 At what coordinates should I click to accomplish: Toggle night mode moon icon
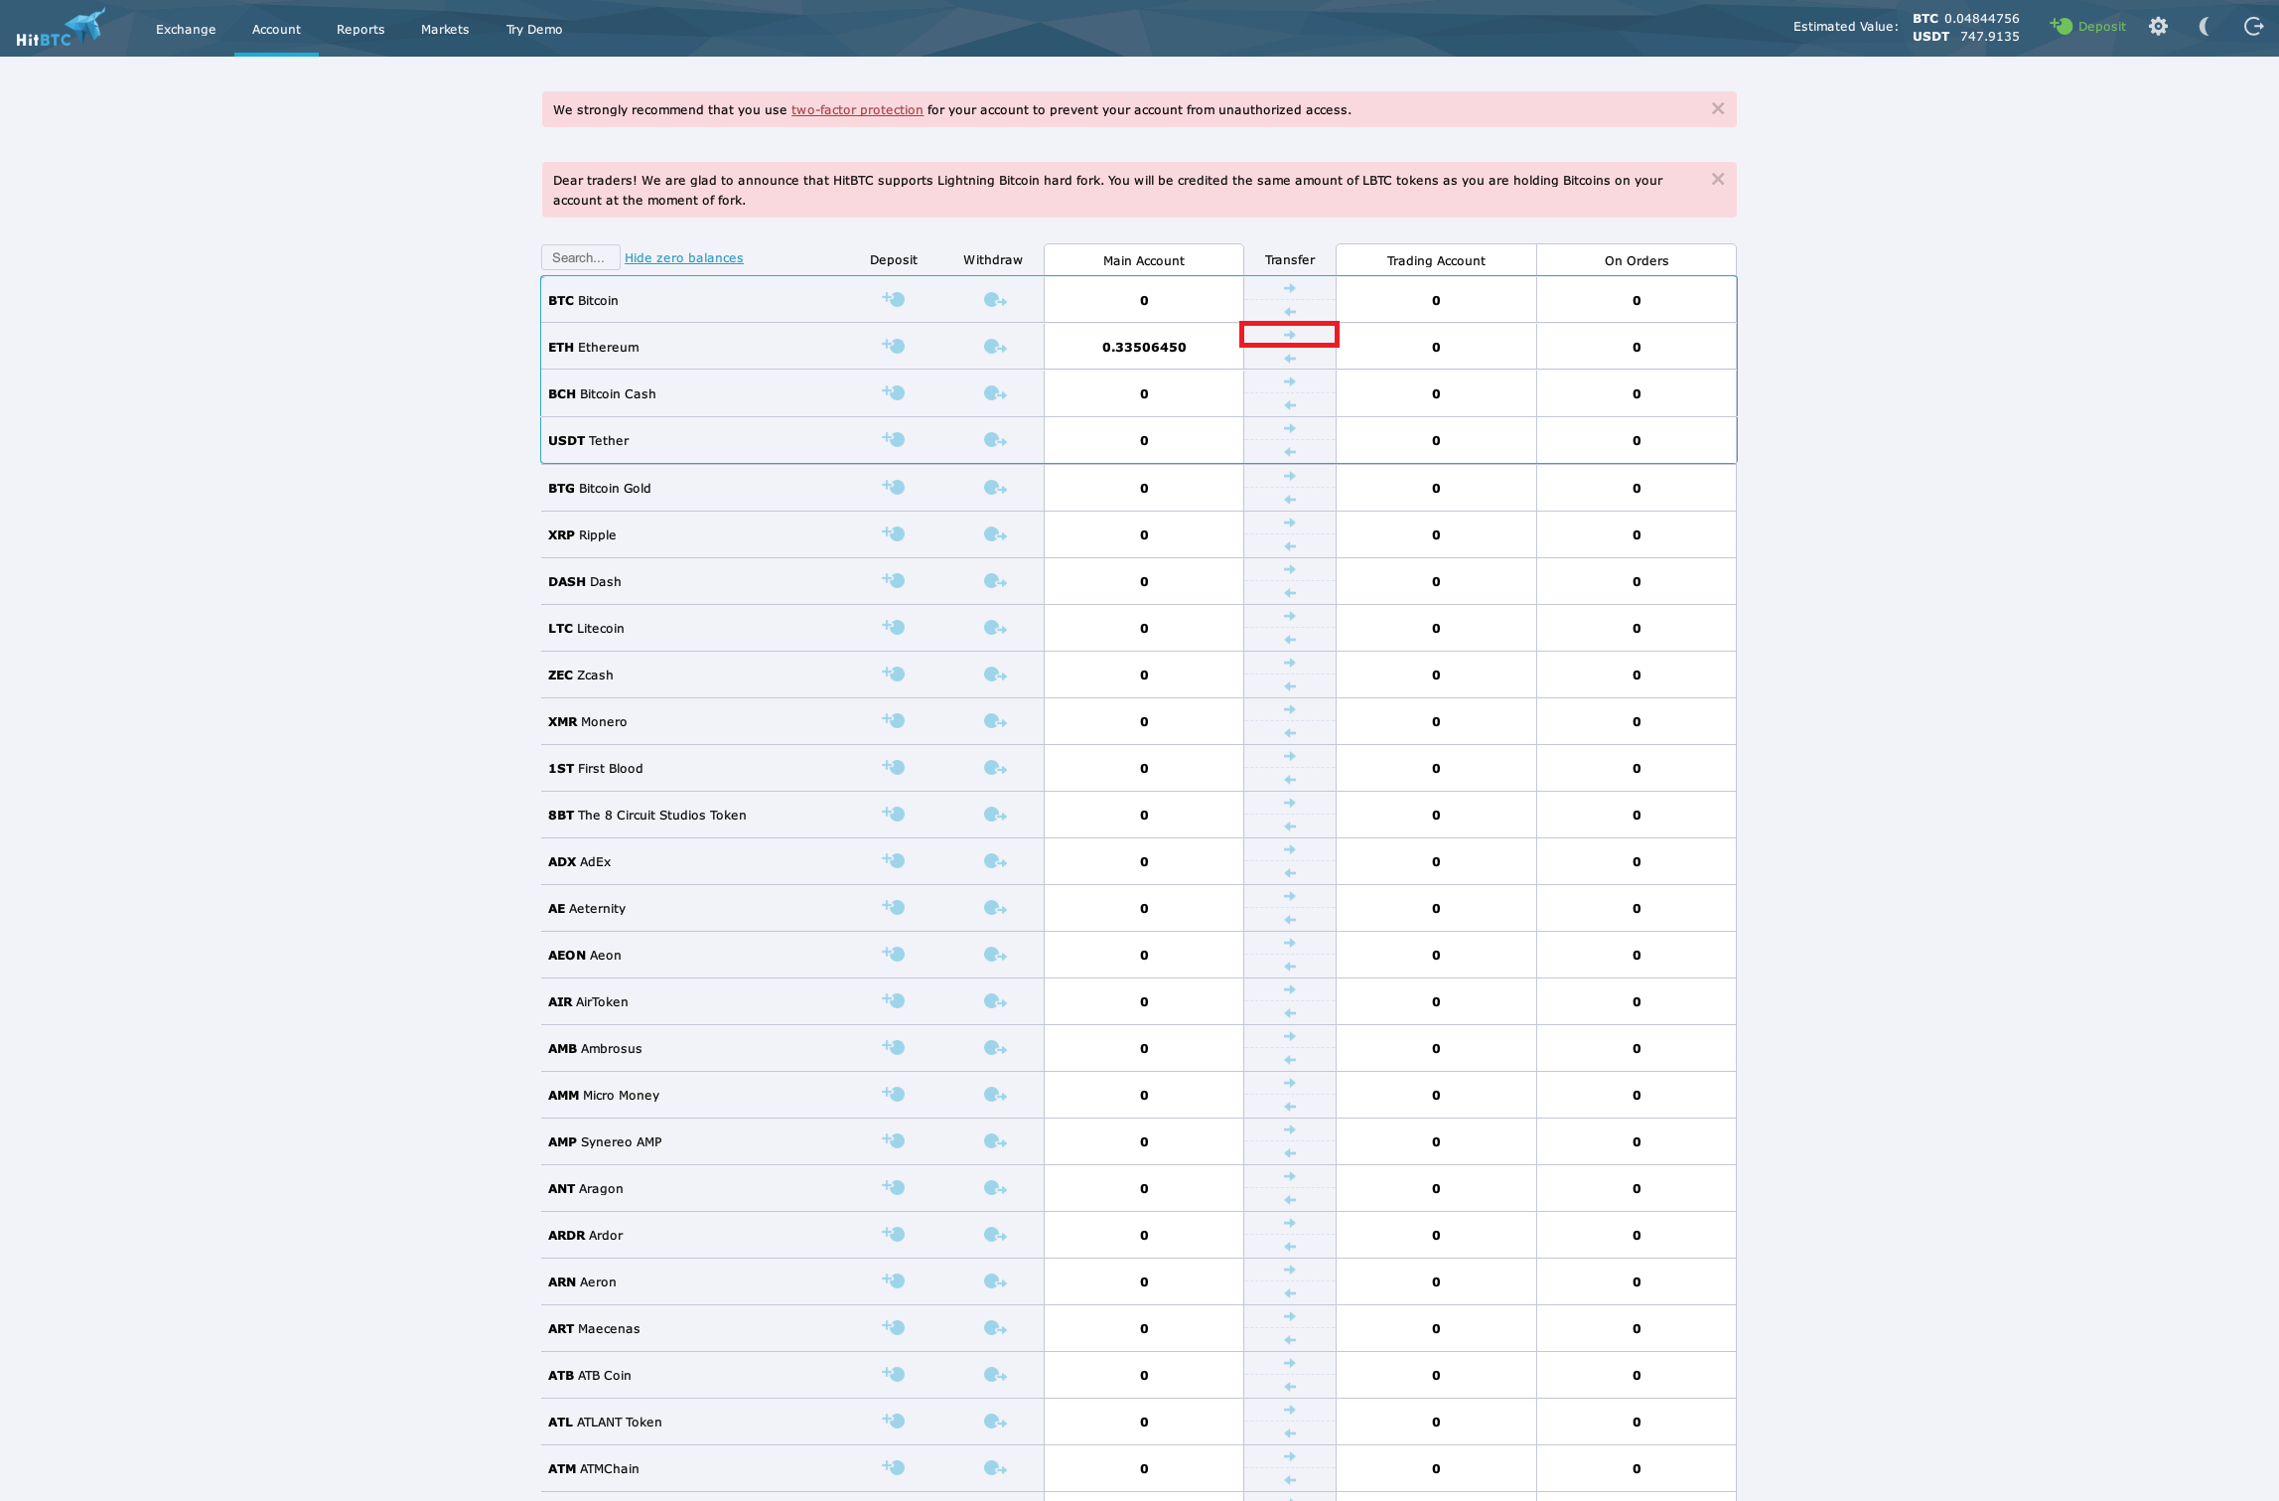click(x=2205, y=27)
